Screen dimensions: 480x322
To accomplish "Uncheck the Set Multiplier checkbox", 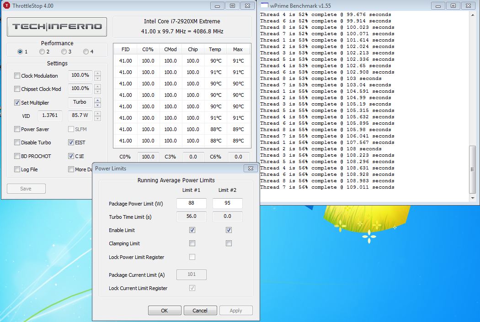I will point(17,102).
